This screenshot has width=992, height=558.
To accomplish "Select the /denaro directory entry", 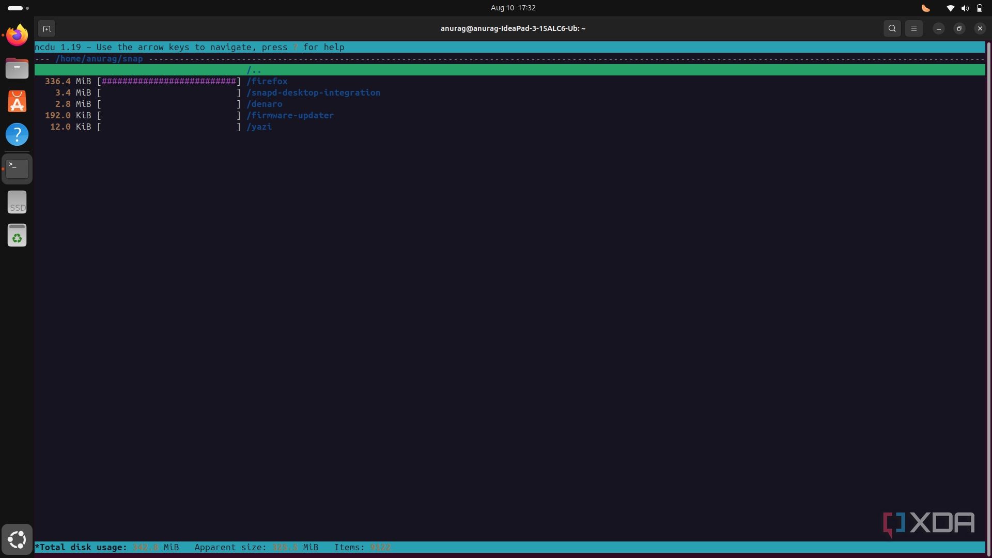I will click(265, 104).
